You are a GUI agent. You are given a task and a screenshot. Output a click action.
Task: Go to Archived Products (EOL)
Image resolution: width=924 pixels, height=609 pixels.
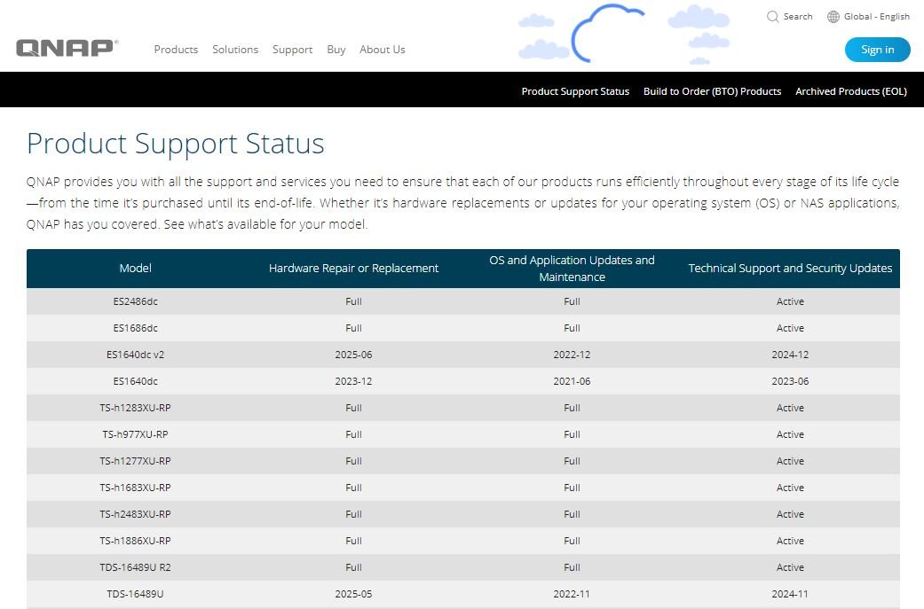[x=851, y=91]
